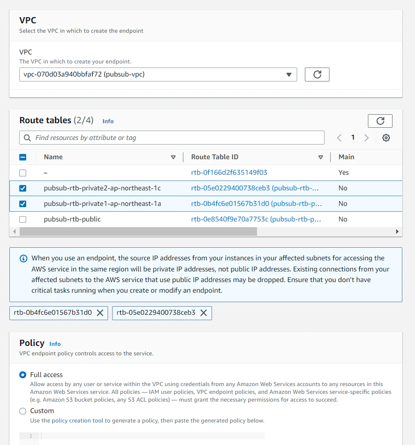Select the Custom policy option
The height and width of the screenshot is (445, 415).
(x=23, y=411)
